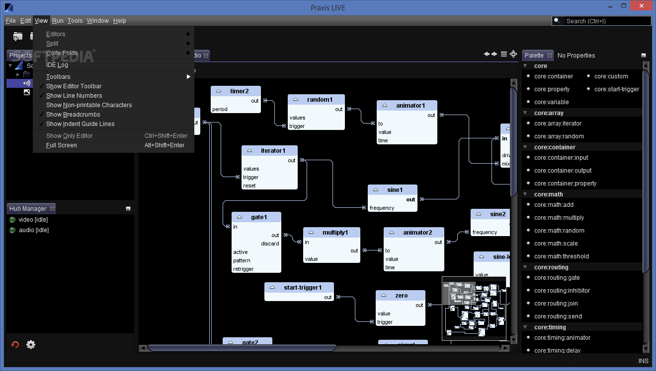Image resolution: width=656 pixels, height=371 pixels.
Task: Close the Hub Manager tab
Action: 52,209
